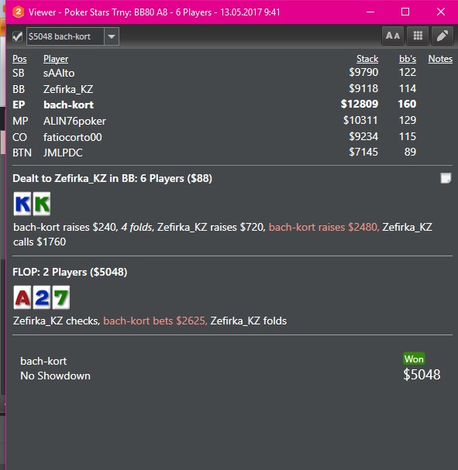Viewport: 458px width, 470px height.
Task: Click the blue K hole card
Action: [x=22, y=204]
